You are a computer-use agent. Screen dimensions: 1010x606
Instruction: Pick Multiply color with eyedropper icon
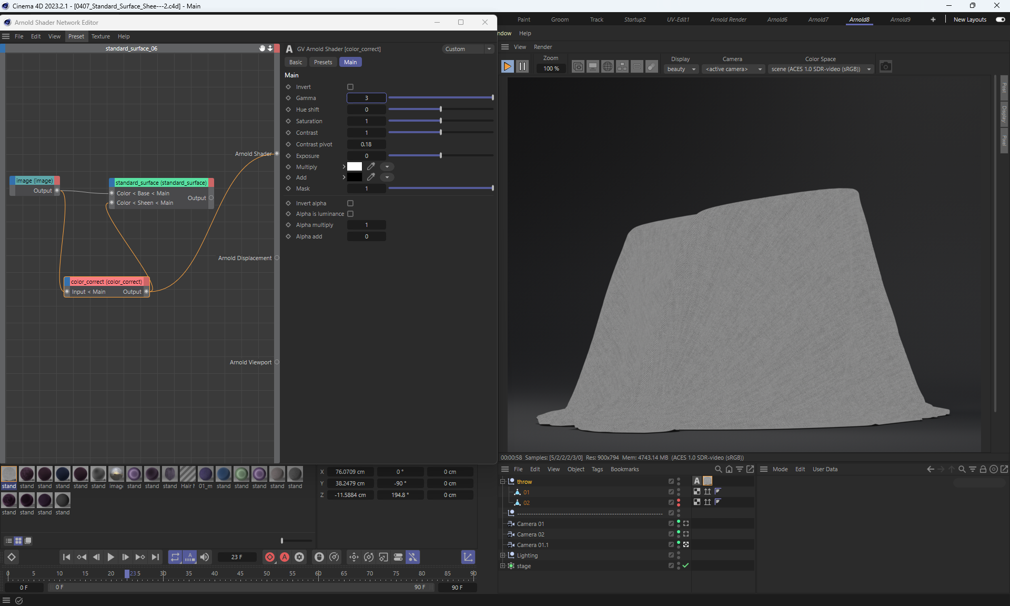371,166
